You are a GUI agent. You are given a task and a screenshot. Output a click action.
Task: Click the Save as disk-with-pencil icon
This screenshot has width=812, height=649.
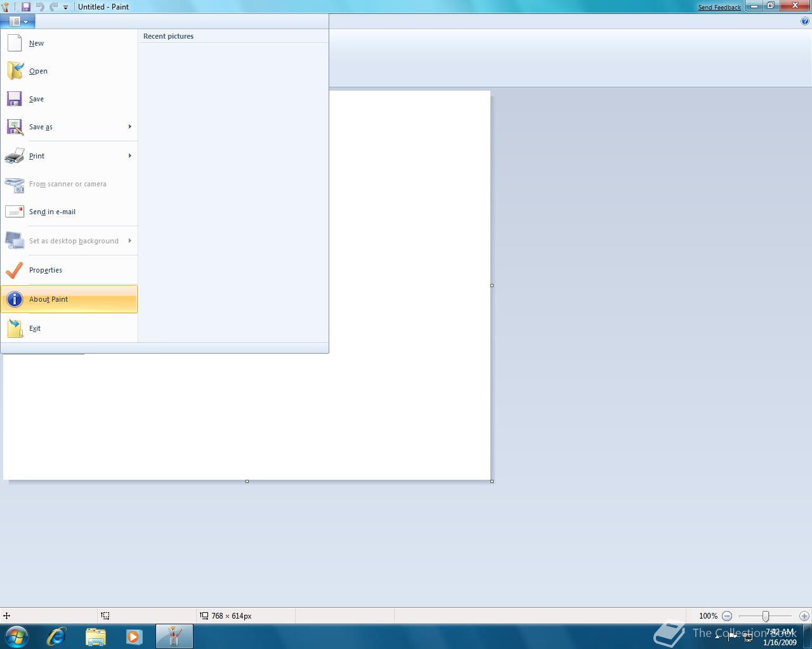pos(15,127)
